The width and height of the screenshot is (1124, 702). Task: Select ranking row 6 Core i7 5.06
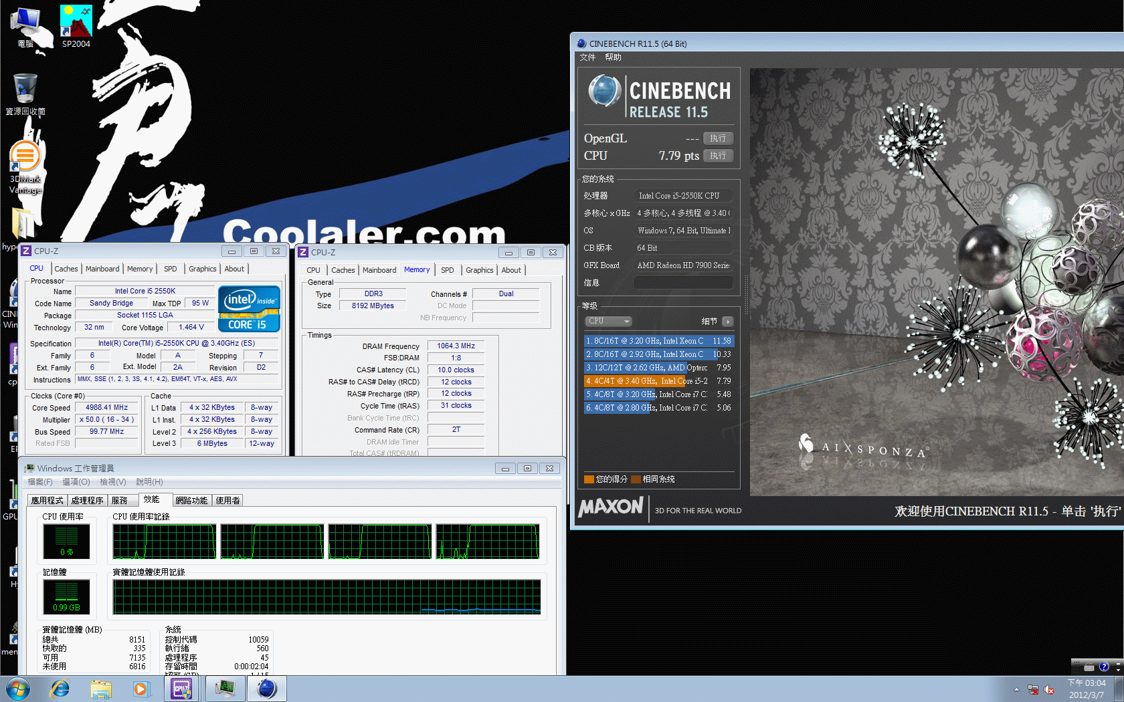(x=659, y=408)
